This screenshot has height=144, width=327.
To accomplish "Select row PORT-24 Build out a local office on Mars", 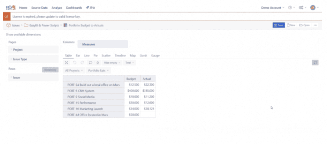I will [94, 85].
